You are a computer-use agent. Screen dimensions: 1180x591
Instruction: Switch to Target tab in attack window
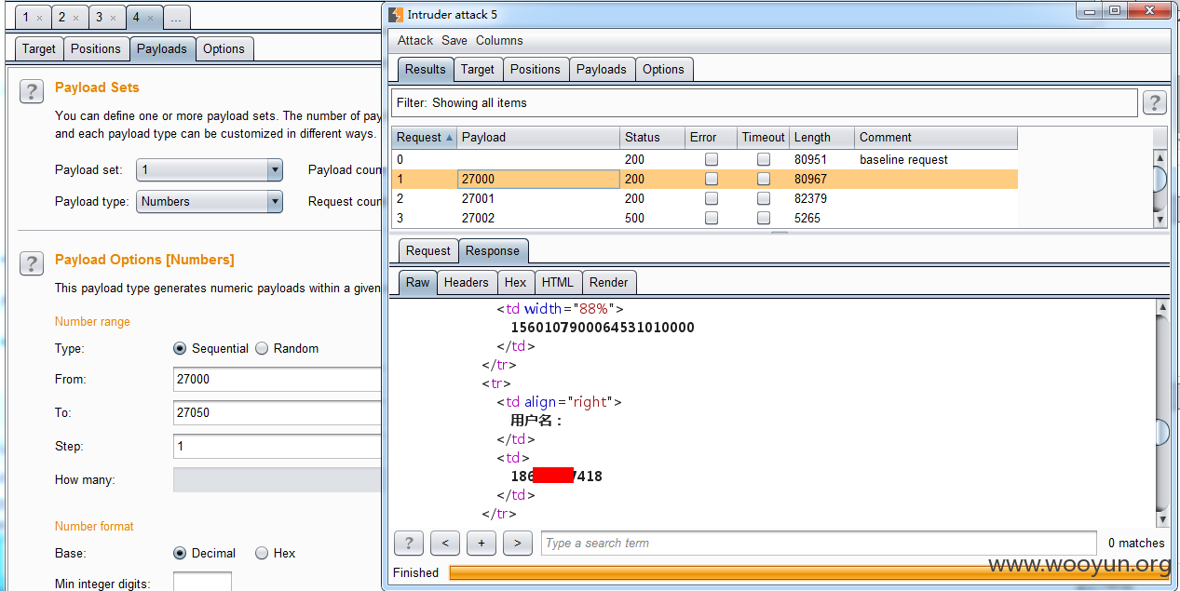coord(478,69)
